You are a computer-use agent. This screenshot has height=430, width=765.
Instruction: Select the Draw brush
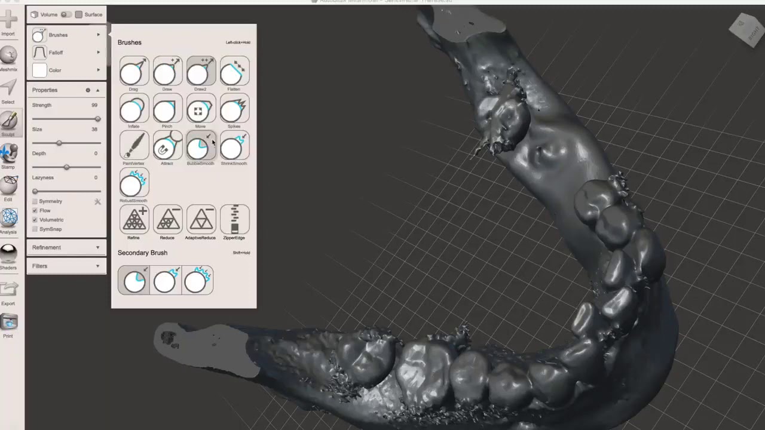click(167, 72)
